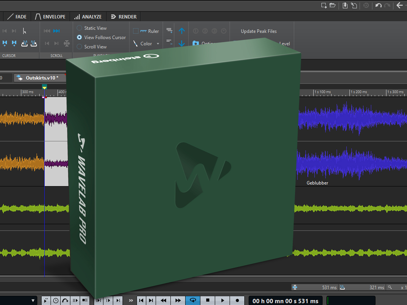The height and width of the screenshot is (305, 407).
Task: Select the Scroll View radio button
Action: pos(80,47)
